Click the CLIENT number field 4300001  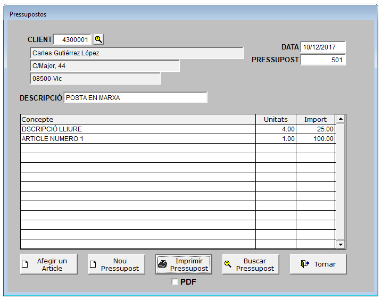tap(72, 39)
